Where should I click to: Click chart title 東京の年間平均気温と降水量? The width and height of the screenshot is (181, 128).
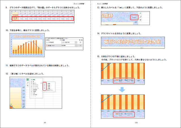(x=132, y=42)
